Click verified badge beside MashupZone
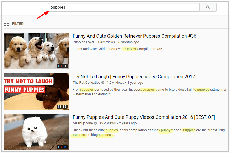 pyautogui.click(x=96, y=123)
